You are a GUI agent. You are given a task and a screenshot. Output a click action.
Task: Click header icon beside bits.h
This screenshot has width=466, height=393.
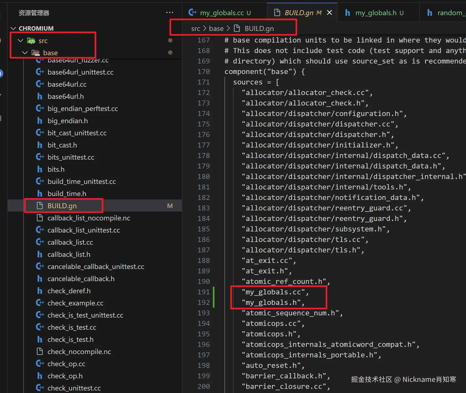[40, 169]
